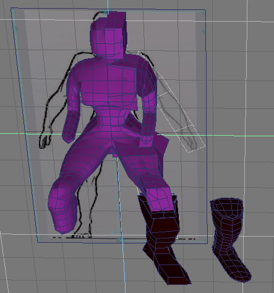Viewport: 274px width, 293px height.
Task: Click the sketched foot outline at the bottom
Action: (x=82, y=236)
